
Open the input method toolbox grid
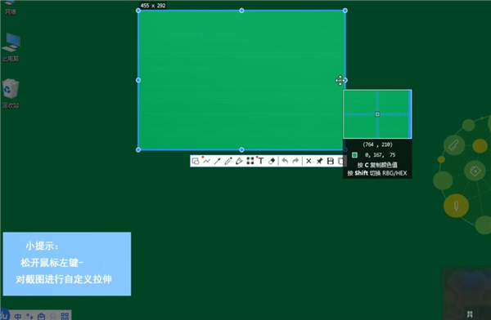click(65, 316)
